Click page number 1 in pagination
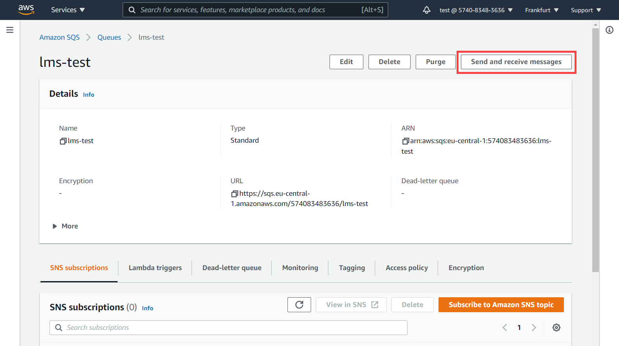This screenshot has height=346, width=619. pyautogui.click(x=519, y=328)
